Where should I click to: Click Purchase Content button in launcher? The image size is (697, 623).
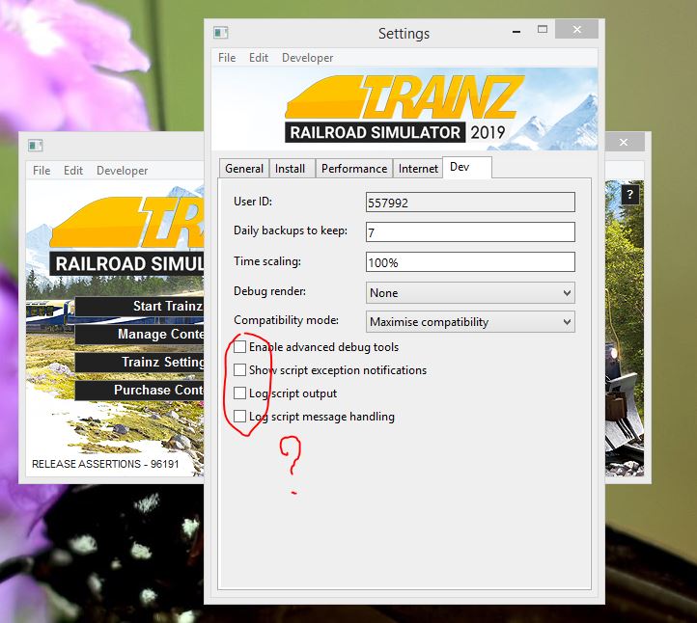pos(139,390)
